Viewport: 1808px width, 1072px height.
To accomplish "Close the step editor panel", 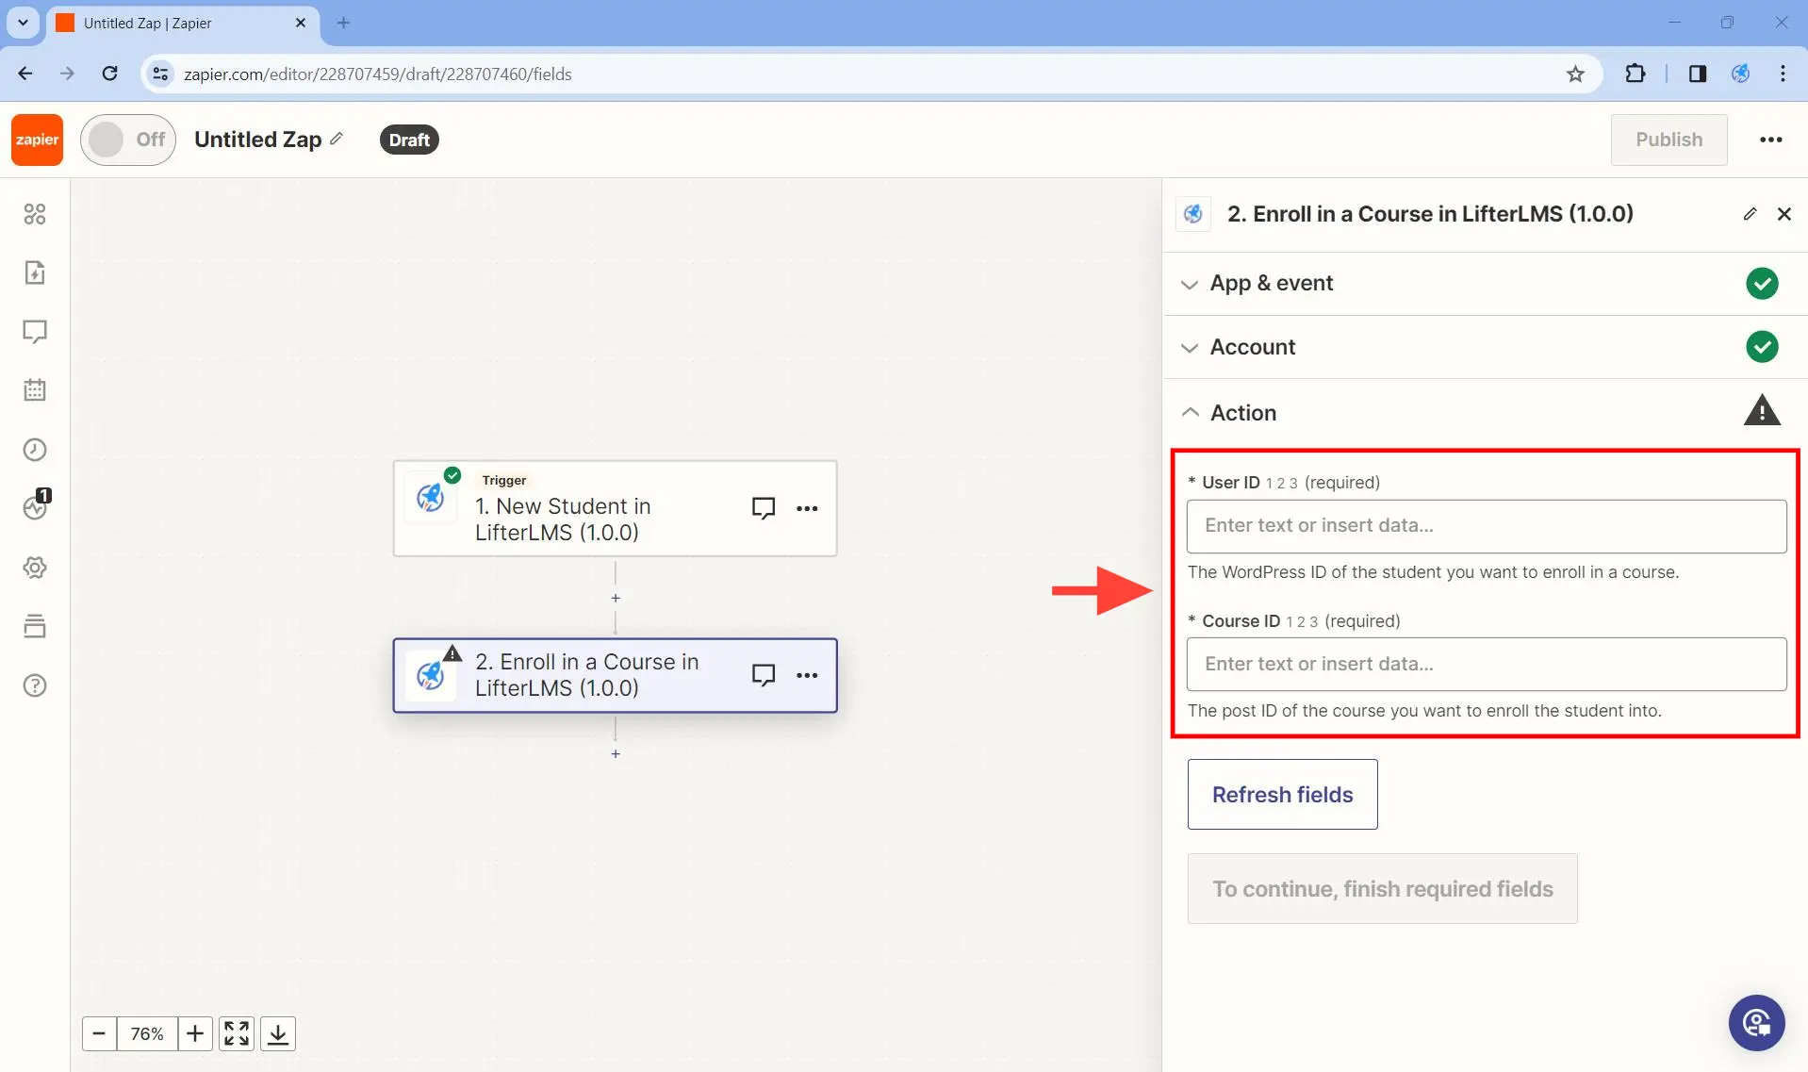I will coord(1783,214).
